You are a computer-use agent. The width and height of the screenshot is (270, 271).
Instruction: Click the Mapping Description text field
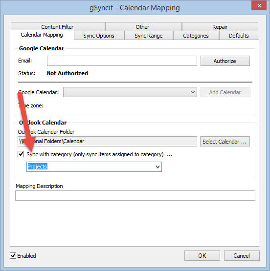coord(135,196)
